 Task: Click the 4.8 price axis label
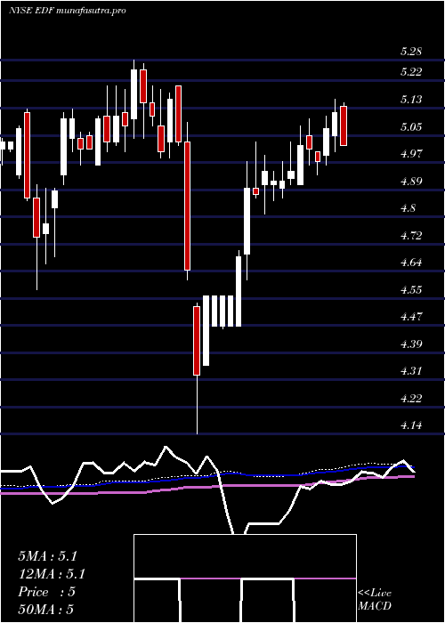coord(408,208)
